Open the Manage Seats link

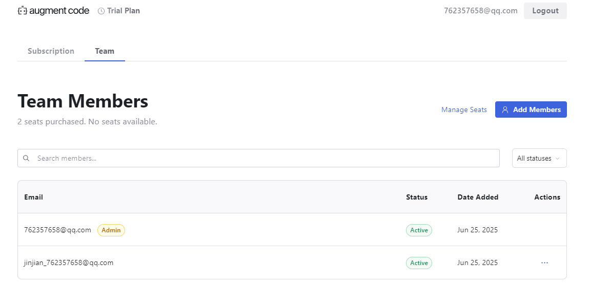coord(464,109)
